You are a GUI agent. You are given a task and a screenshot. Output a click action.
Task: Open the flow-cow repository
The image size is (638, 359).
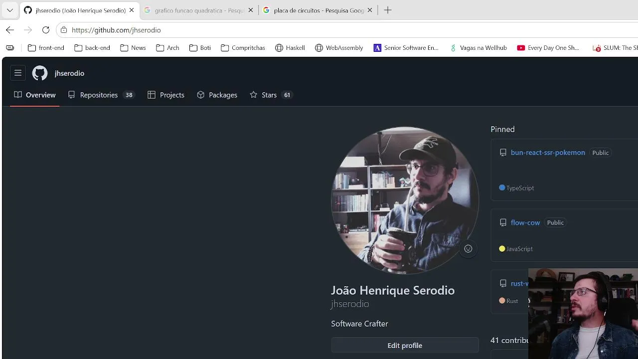coord(525,222)
